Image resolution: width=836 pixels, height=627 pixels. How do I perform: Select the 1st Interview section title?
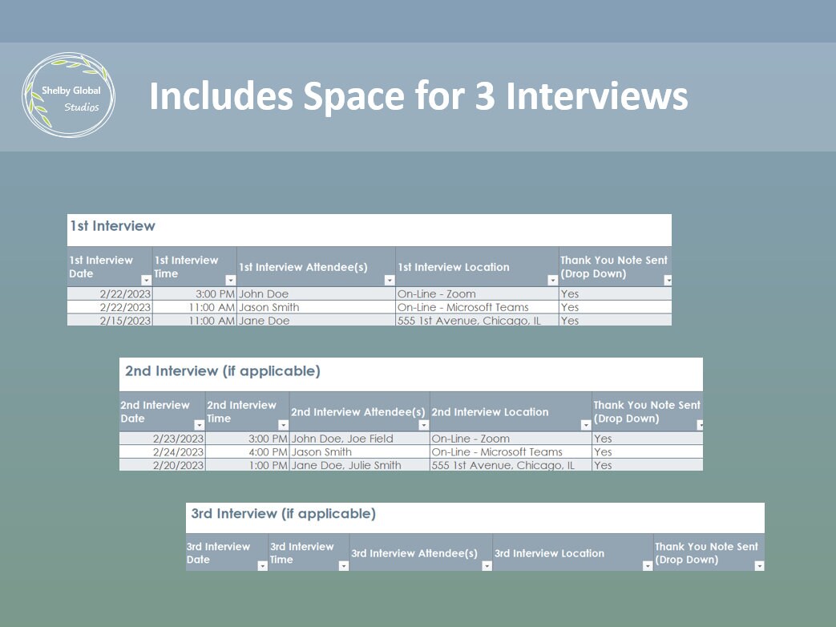112,226
